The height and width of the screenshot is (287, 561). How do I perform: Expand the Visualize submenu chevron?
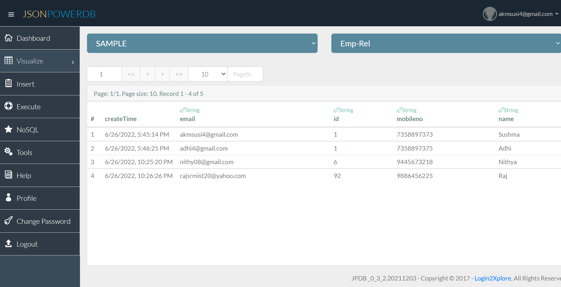tap(73, 62)
